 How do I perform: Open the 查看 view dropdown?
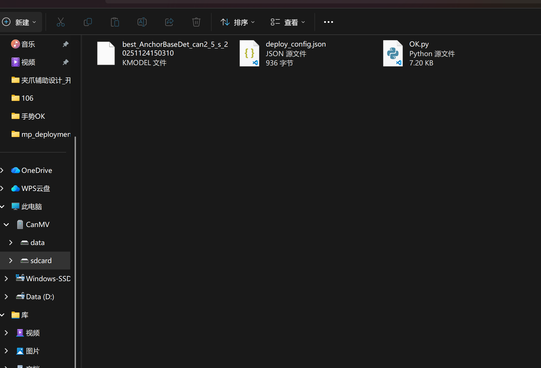[288, 22]
